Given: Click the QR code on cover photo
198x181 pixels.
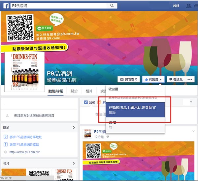Looking at the screenshot, I should coord(20,28).
